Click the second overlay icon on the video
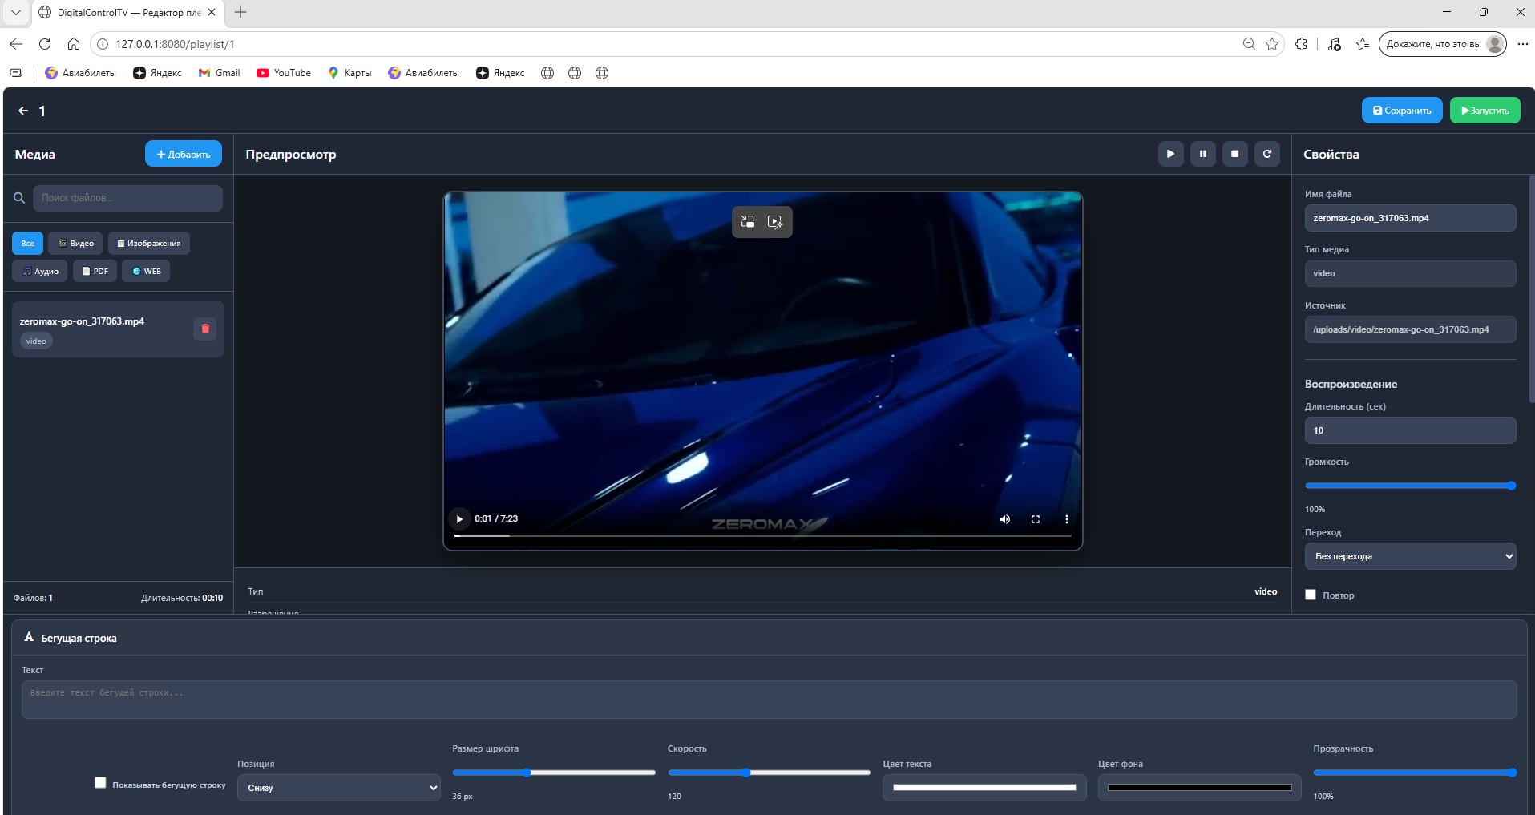 tap(775, 222)
